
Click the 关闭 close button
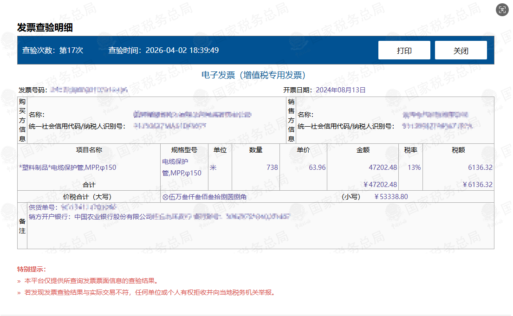tap(461, 50)
